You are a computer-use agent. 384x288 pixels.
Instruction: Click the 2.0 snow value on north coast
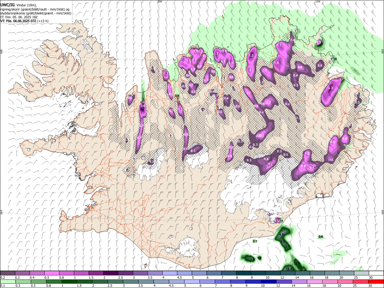(224, 51)
